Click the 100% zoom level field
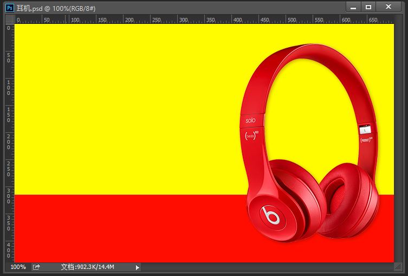 coord(18,267)
